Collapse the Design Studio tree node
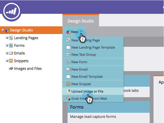 click(x=3, y=30)
